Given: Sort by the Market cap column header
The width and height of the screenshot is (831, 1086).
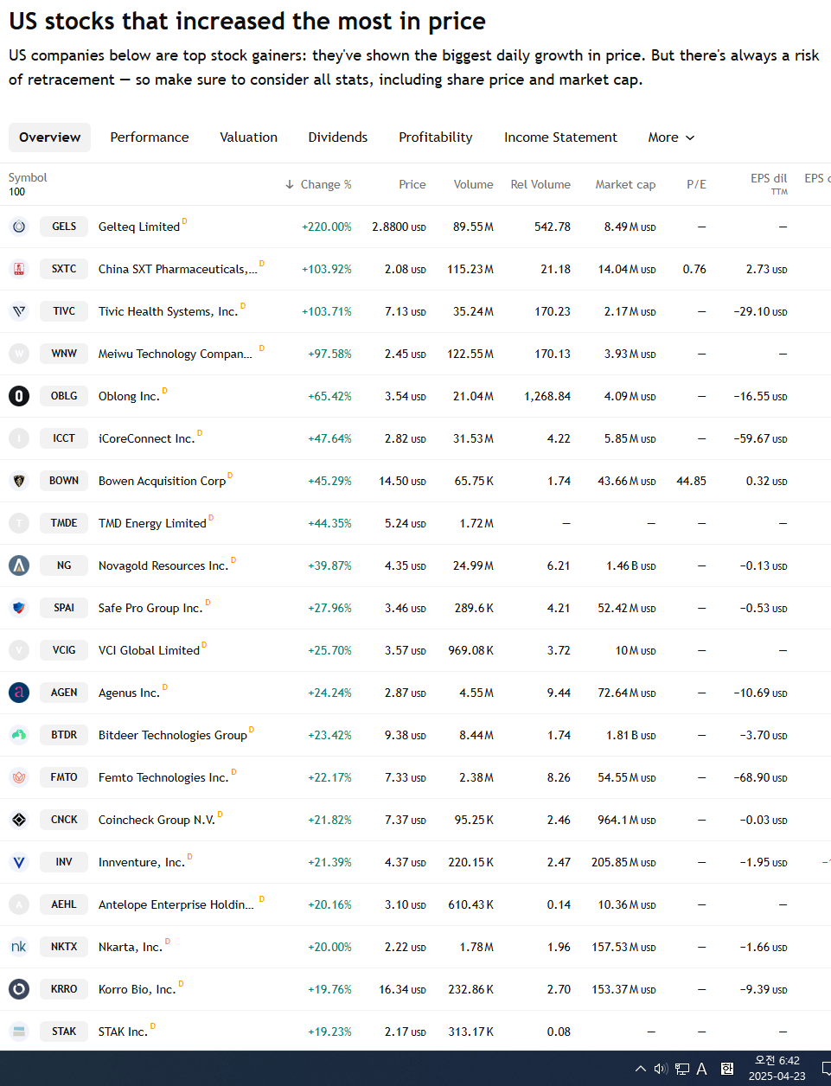Looking at the screenshot, I should 625,184.
